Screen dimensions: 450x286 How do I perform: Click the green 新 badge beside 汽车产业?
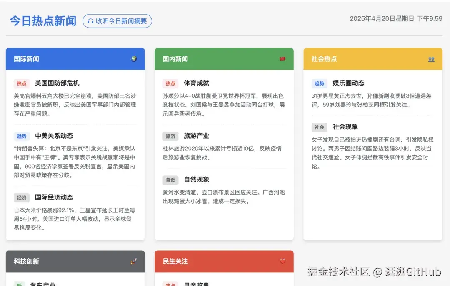tap(20, 284)
